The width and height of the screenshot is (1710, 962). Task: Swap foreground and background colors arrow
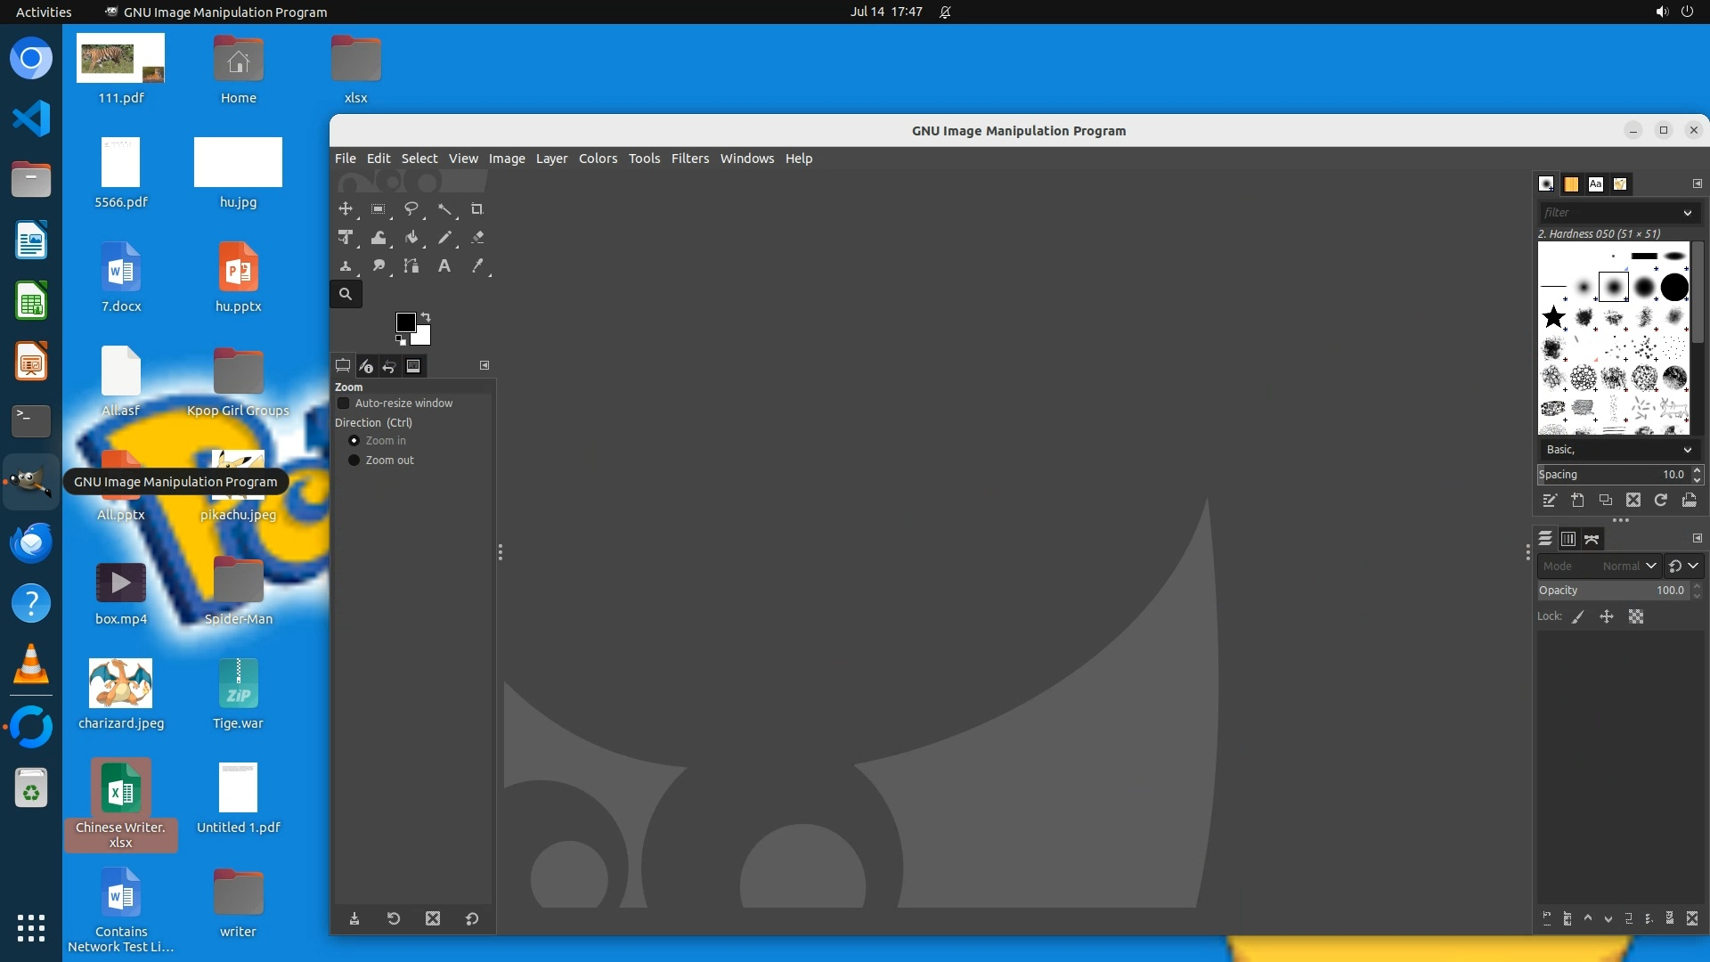(x=426, y=317)
